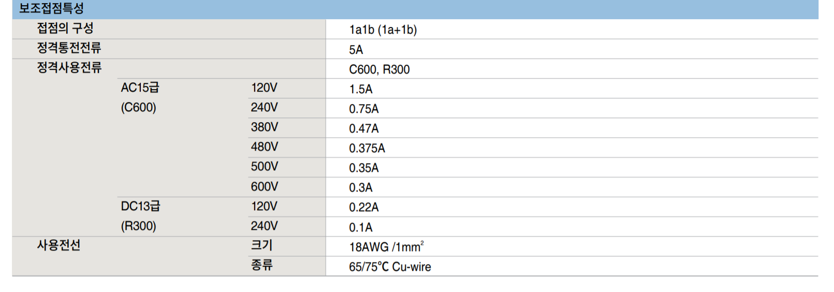Select the AC15급 category label
Viewport: 834px width, 292px height.
(140, 87)
